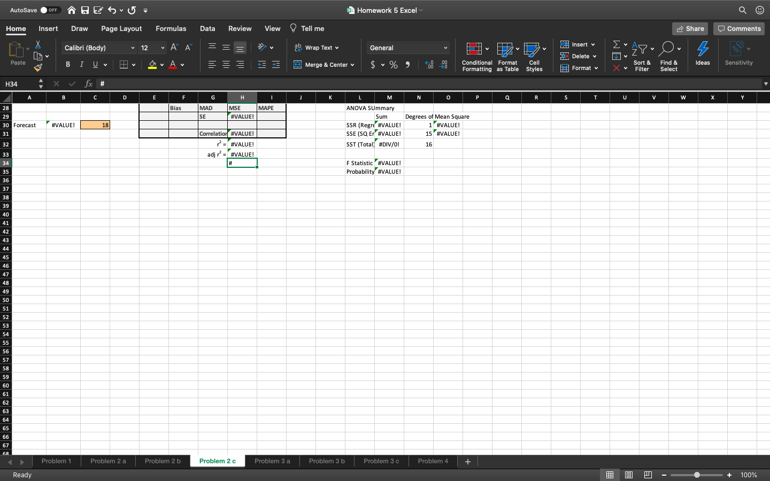Open the Data ribbon tab

(207, 28)
